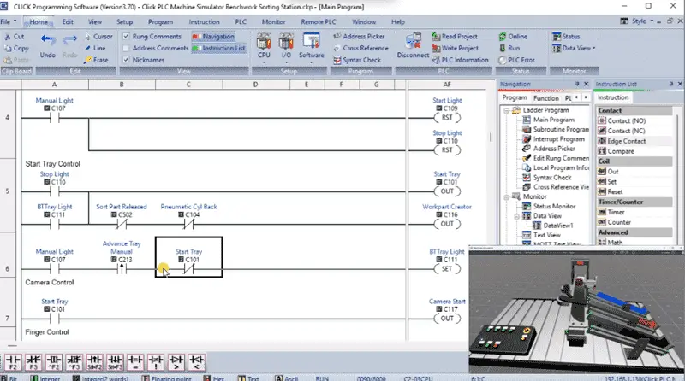
Task: Uncheck the Nicknames checkbox
Action: coord(126,60)
